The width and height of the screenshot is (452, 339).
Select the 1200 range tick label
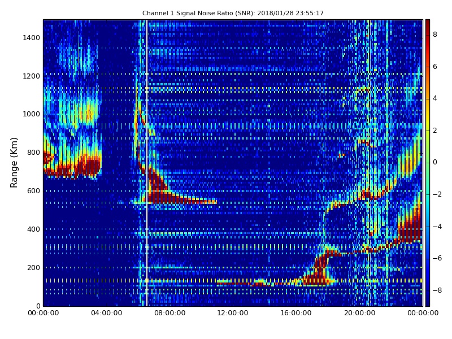(32, 76)
